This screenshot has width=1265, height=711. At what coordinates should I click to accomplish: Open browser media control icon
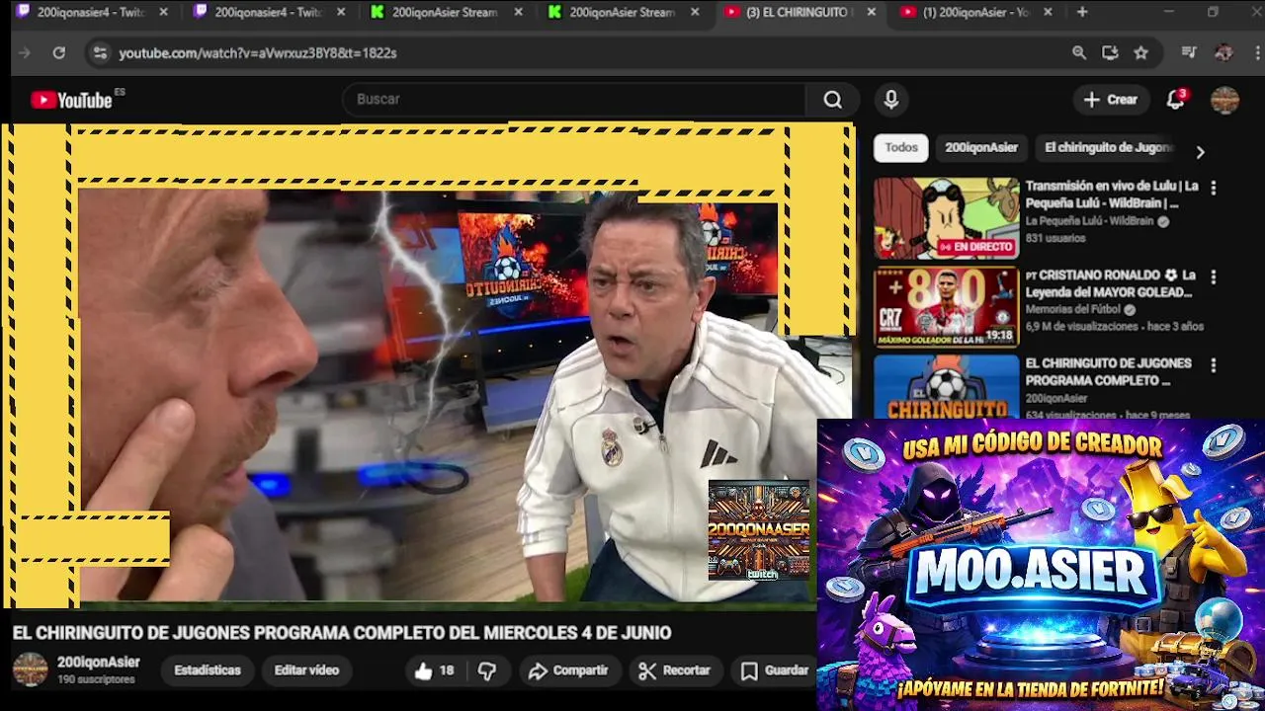[1189, 53]
